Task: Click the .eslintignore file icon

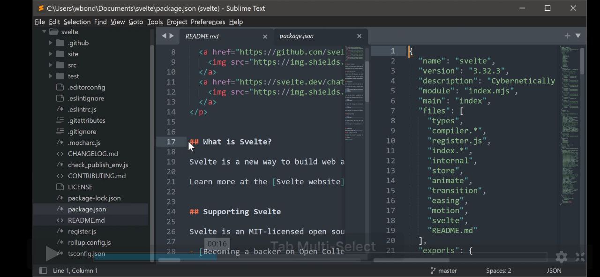Action: click(60, 98)
